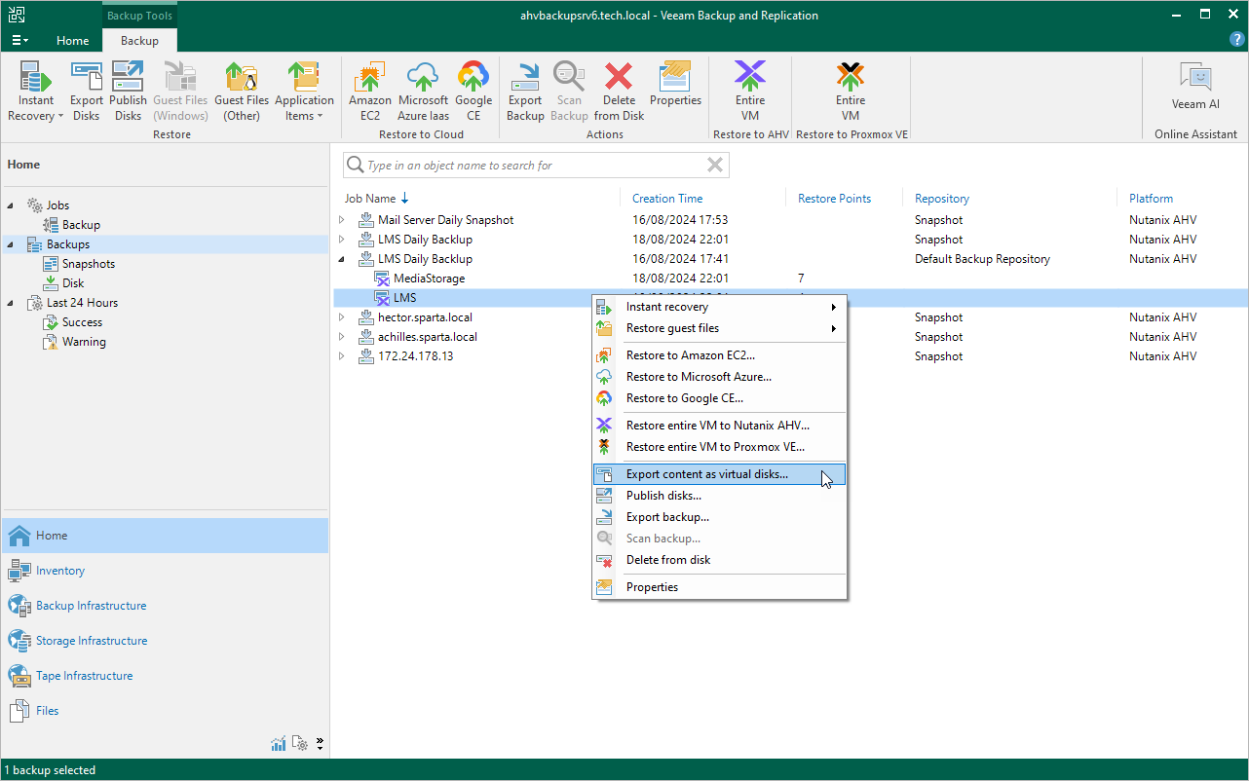1249x781 pixels.
Task: Open the Inventory view
Action: [x=60, y=571]
